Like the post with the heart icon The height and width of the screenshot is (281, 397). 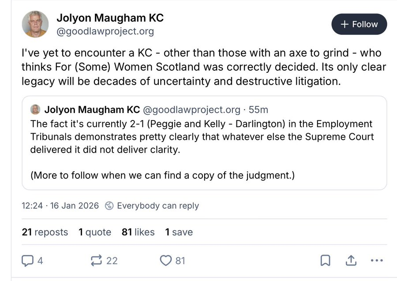pyautogui.click(x=165, y=261)
